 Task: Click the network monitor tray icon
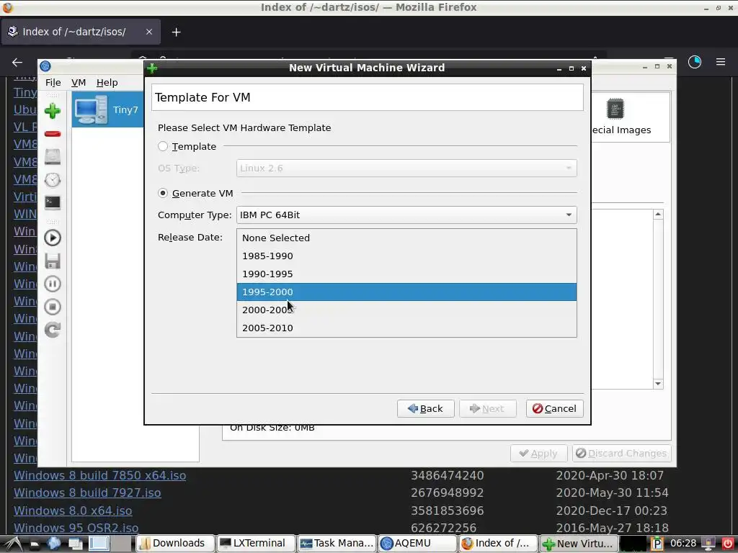[708, 544]
